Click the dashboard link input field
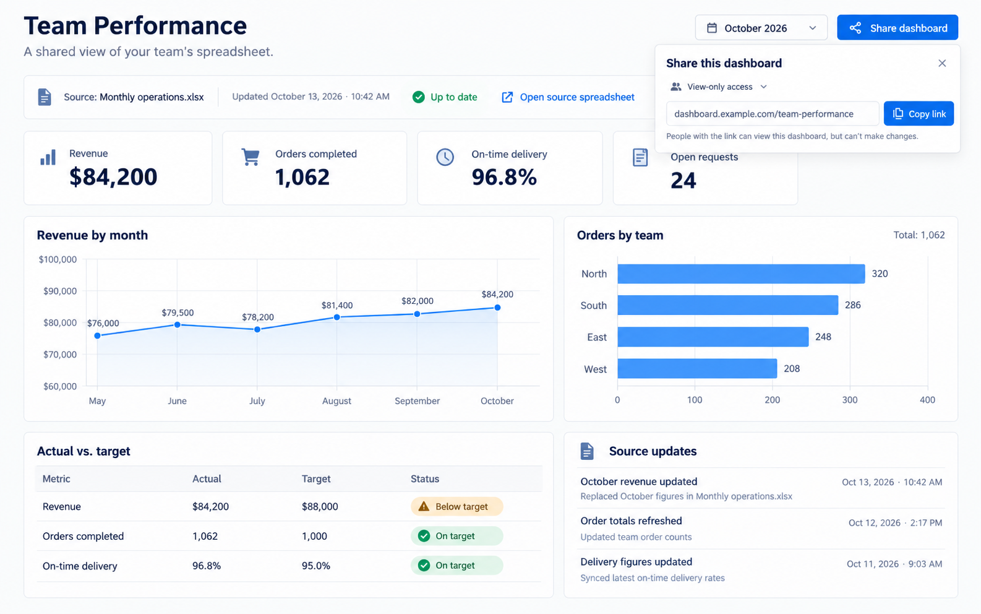This screenshot has height=614, width=981. click(773, 114)
